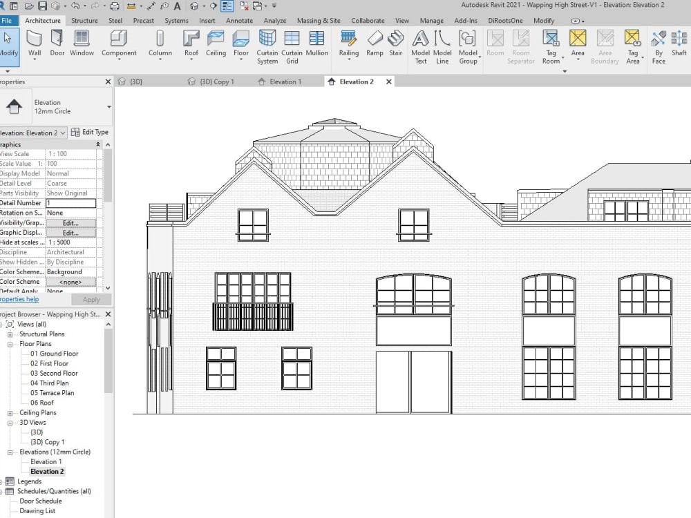This screenshot has height=518, width=691.
Task: Click Close Inactive Views icon
Action: click(x=244, y=6)
